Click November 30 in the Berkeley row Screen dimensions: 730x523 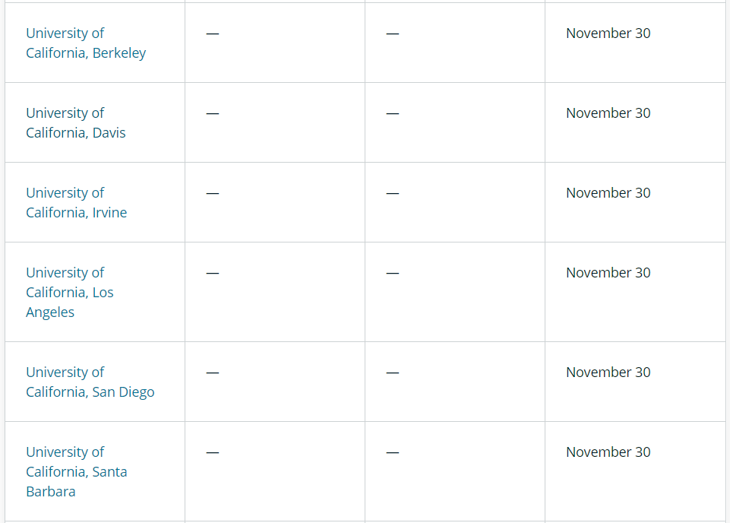[x=608, y=33]
